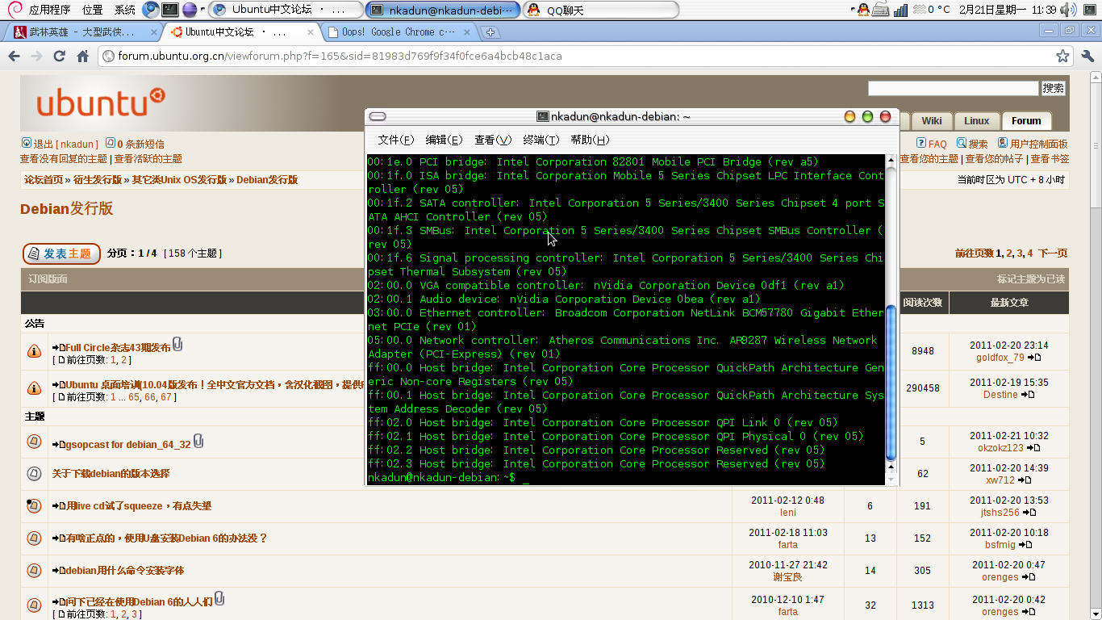The image size is (1102, 620).
Task: Click the purple sphere launcher in top panel
Action: (x=190, y=10)
